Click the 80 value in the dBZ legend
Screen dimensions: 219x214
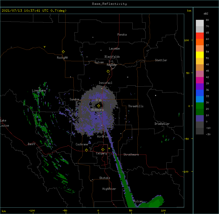(x=207, y=20)
